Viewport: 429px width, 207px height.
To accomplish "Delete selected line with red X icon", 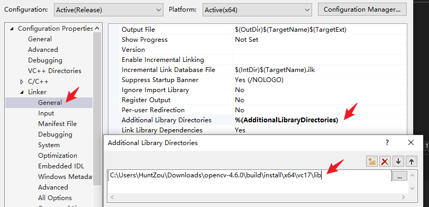I will pyautogui.click(x=385, y=161).
